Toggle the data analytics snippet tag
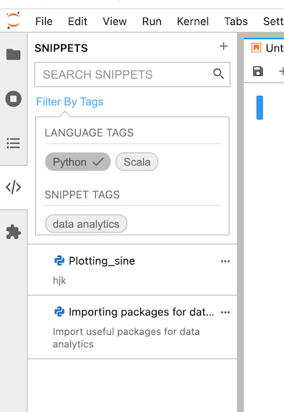The width and height of the screenshot is (284, 412). click(86, 224)
